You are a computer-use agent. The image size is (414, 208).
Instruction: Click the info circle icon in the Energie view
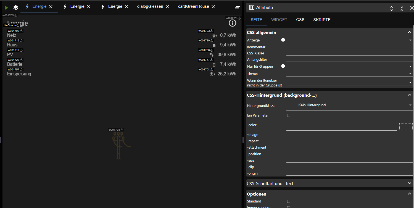[x=233, y=23]
